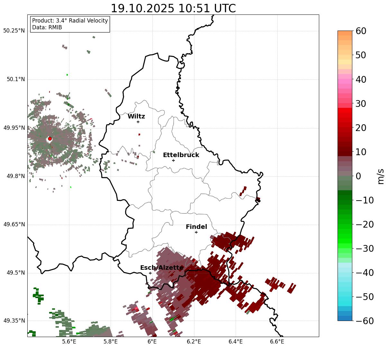This screenshot has height=348, width=388.
Task: Click the m/s colorbar unit label
Action: 381,176
